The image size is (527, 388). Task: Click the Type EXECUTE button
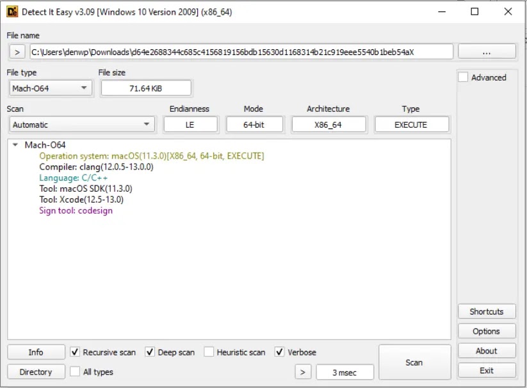coord(411,125)
